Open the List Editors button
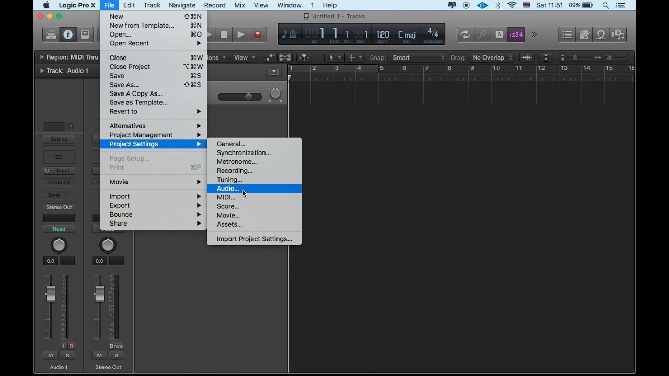This screenshot has height=376, width=669. pyautogui.click(x=567, y=35)
